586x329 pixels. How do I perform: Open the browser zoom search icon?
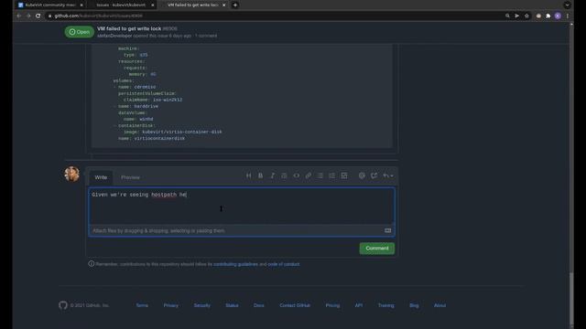[x=507, y=16]
